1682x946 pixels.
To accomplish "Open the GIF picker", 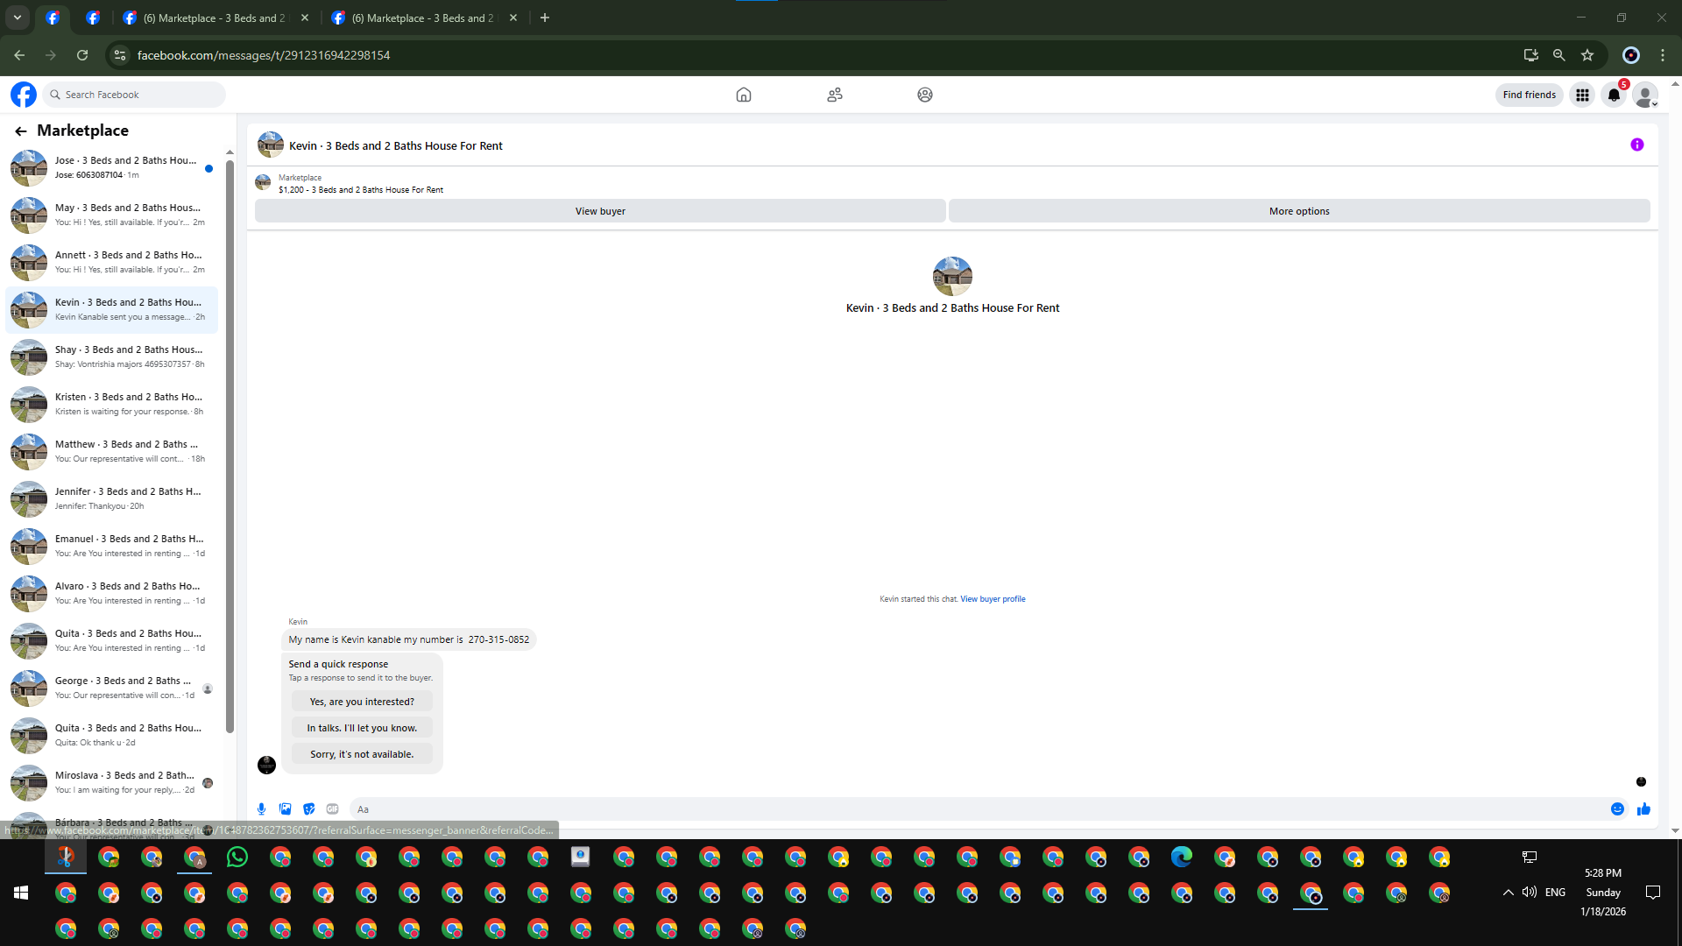I will [332, 809].
